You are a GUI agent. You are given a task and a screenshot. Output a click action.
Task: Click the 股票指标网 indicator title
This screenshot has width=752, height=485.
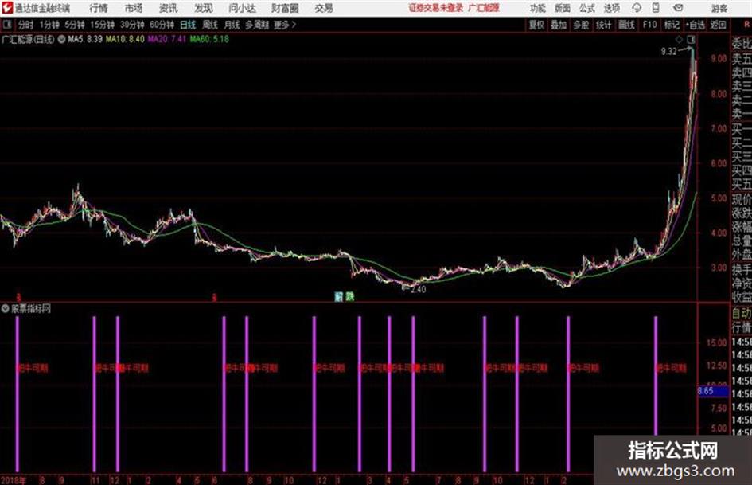(x=31, y=308)
